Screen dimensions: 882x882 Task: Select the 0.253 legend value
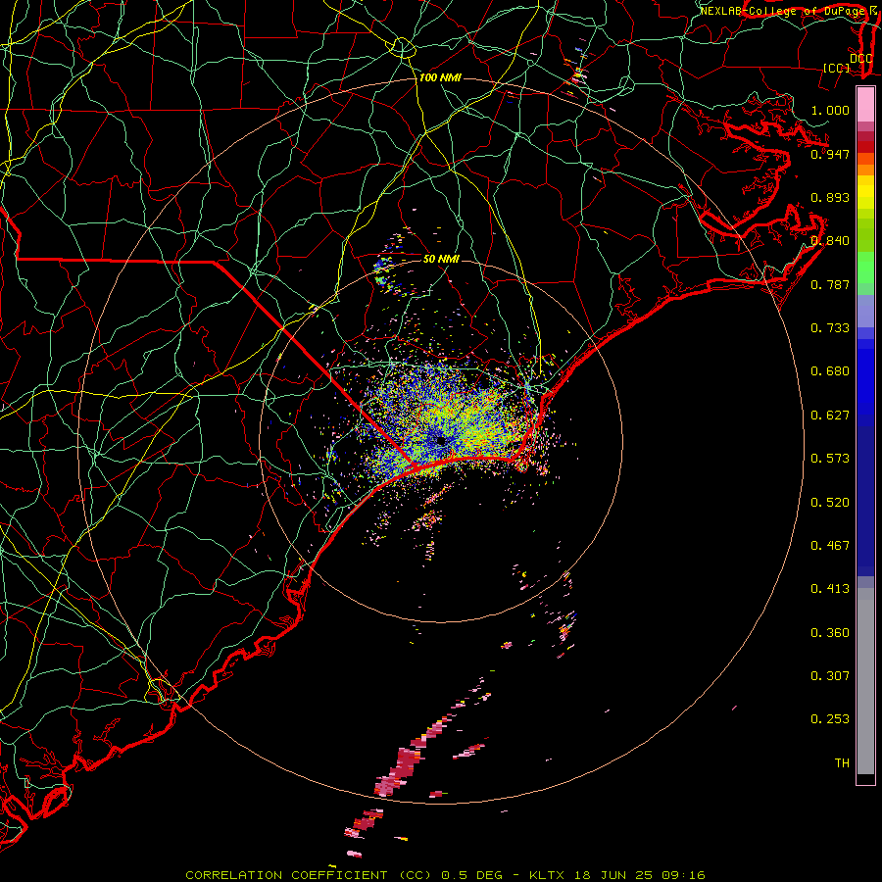pyautogui.click(x=830, y=719)
